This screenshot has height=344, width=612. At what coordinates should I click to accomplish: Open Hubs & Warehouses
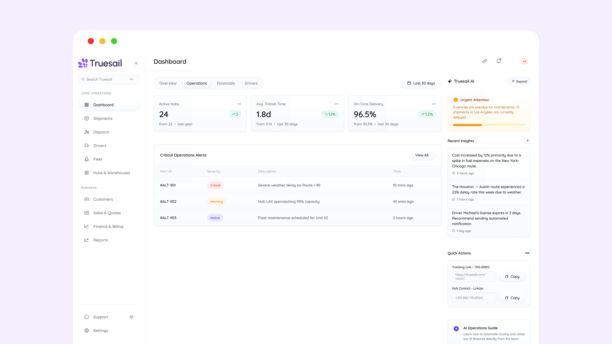[x=109, y=173]
